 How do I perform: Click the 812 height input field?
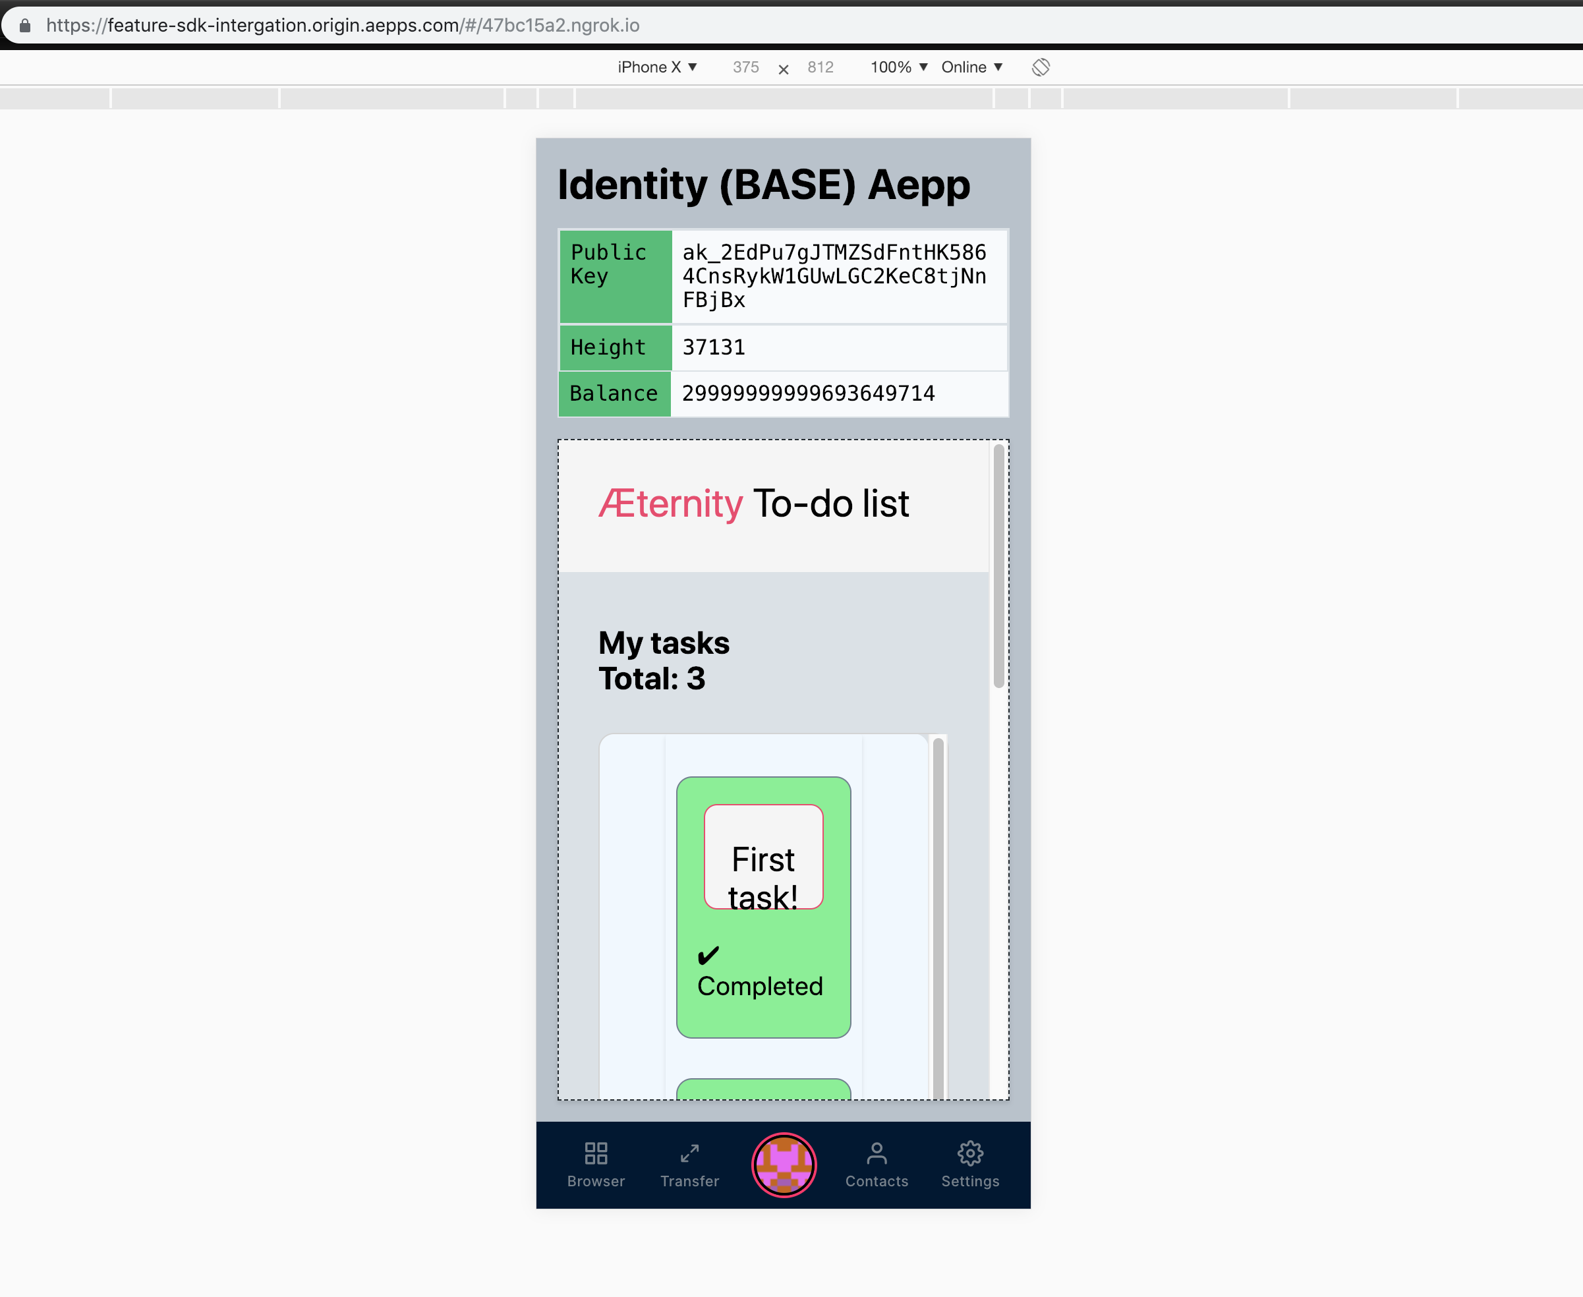[x=820, y=67]
